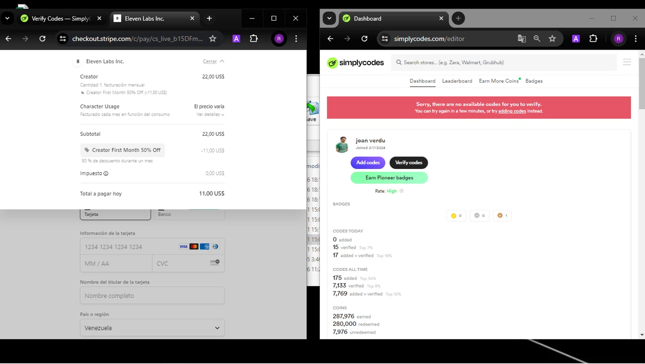
Task: Close the Dashboard tab
Action: (441, 18)
